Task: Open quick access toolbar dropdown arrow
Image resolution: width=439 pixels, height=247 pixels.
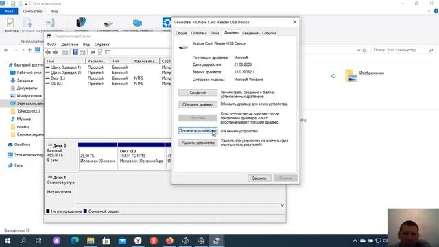Action: tap(26, 4)
